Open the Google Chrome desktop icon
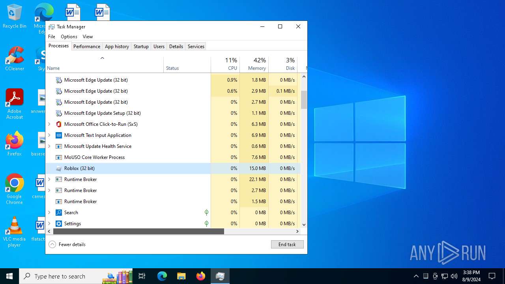Image resolution: width=505 pixels, height=284 pixels. [x=14, y=189]
